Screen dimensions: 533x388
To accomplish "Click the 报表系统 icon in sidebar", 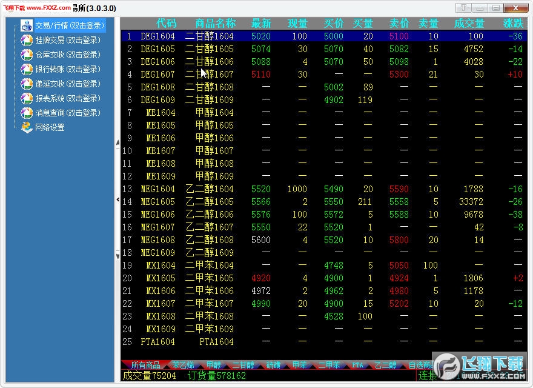I will [27, 98].
